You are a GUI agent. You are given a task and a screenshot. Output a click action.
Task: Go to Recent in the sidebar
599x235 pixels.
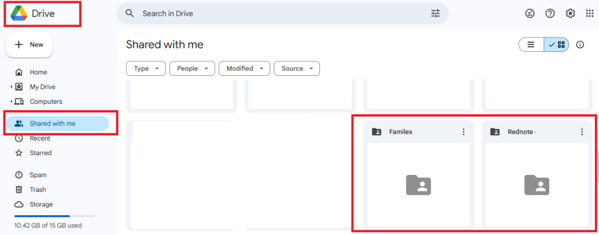40,138
